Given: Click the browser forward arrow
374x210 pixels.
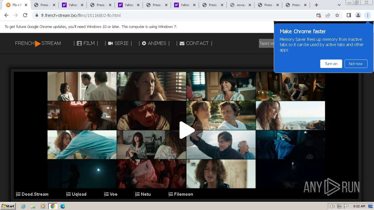Looking at the screenshot, I should click(16, 15).
